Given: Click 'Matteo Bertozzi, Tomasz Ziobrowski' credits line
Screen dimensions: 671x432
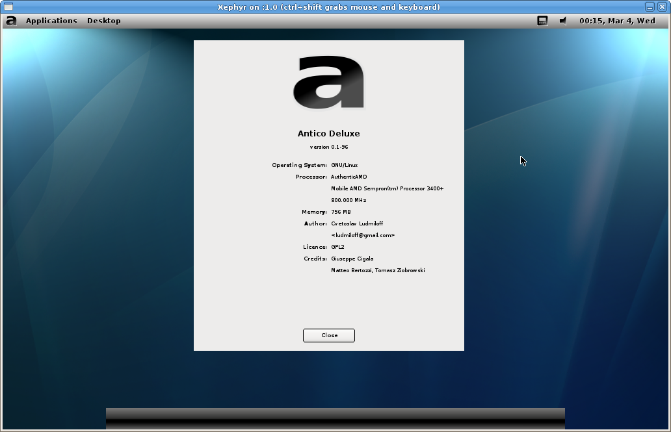Looking at the screenshot, I should point(378,270).
